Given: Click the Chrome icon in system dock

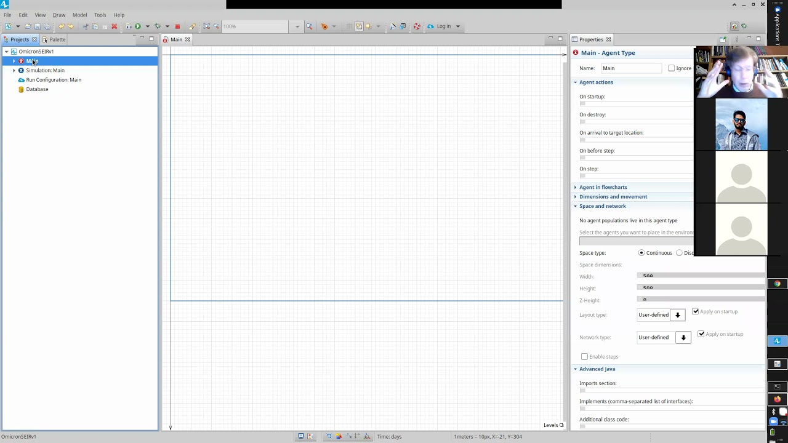Looking at the screenshot, I should (x=778, y=284).
